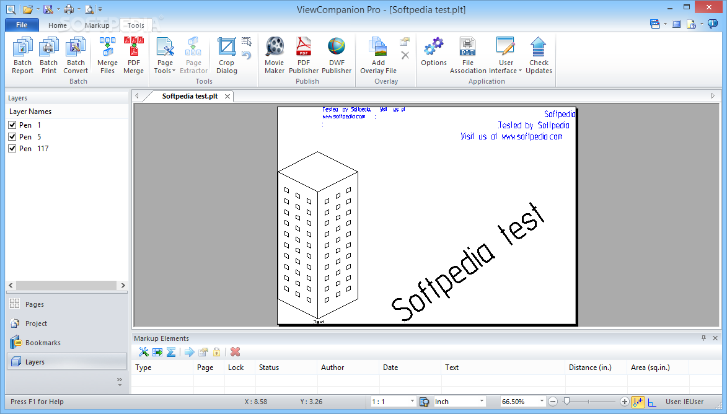Open the 1:1 scale dropdown
The image size is (727, 414).
click(412, 401)
